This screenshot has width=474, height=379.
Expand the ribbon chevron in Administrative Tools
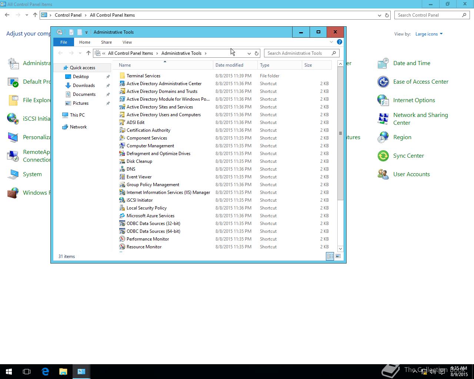[331, 42]
